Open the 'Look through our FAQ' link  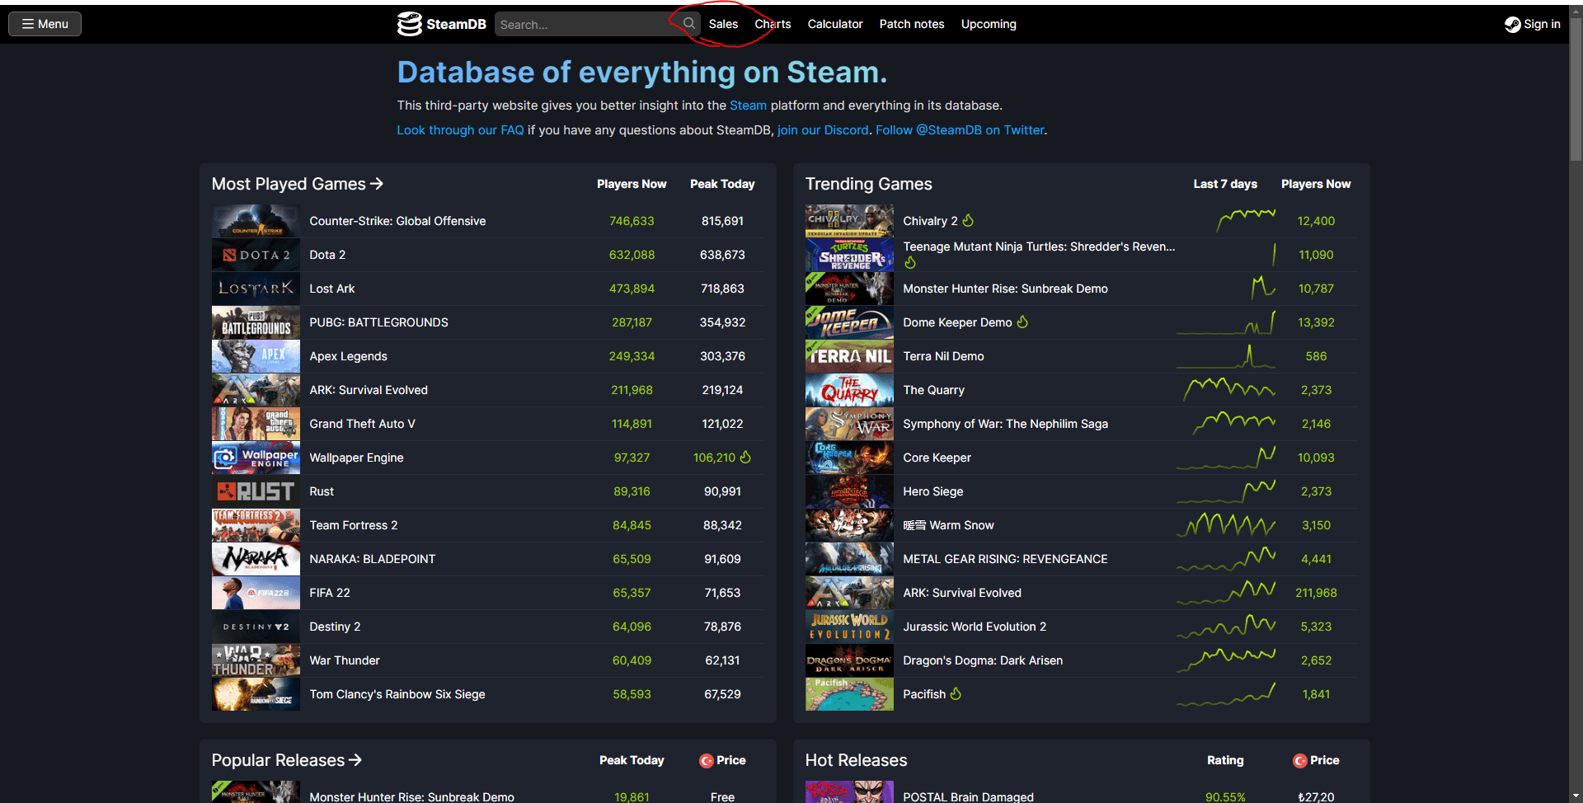[x=460, y=130]
